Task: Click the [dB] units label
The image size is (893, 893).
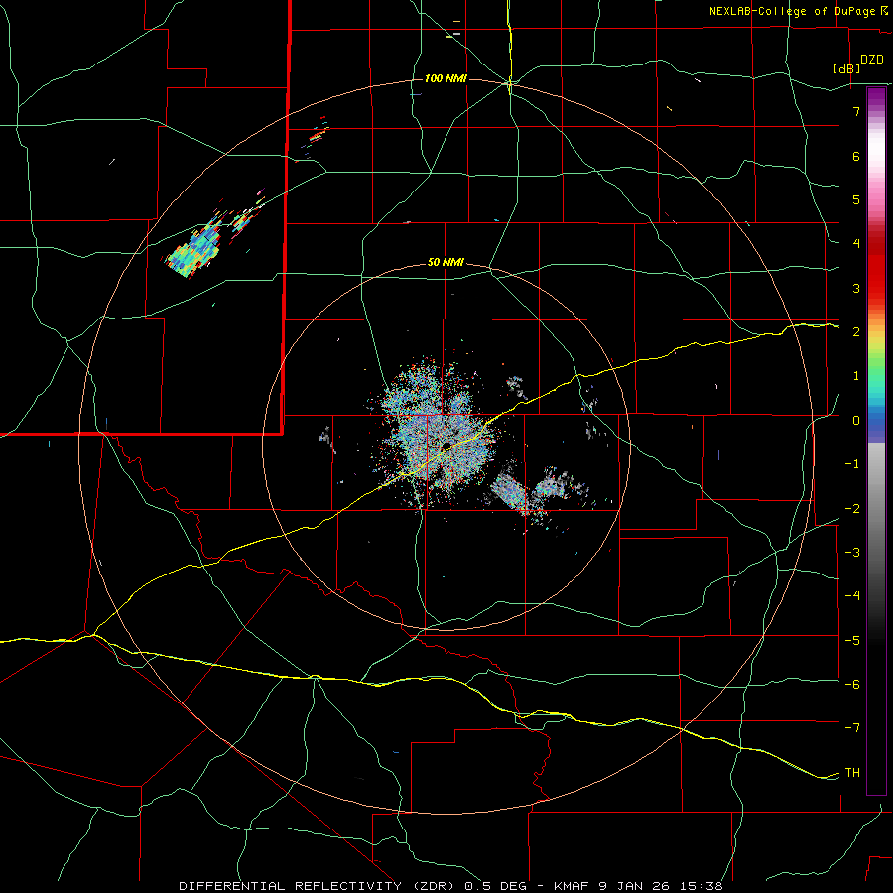Action: [x=847, y=68]
